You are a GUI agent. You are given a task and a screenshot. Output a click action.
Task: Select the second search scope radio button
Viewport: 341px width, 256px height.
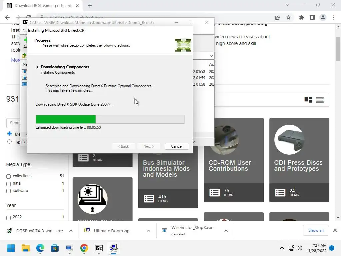point(9,141)
